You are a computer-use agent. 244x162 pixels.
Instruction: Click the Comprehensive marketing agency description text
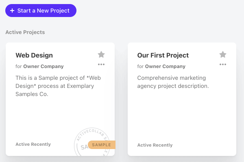pos(173,82)
